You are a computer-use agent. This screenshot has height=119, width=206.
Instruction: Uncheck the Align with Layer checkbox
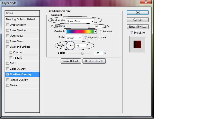coord(86,38)
